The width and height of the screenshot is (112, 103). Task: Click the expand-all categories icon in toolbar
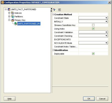[59, 10]
